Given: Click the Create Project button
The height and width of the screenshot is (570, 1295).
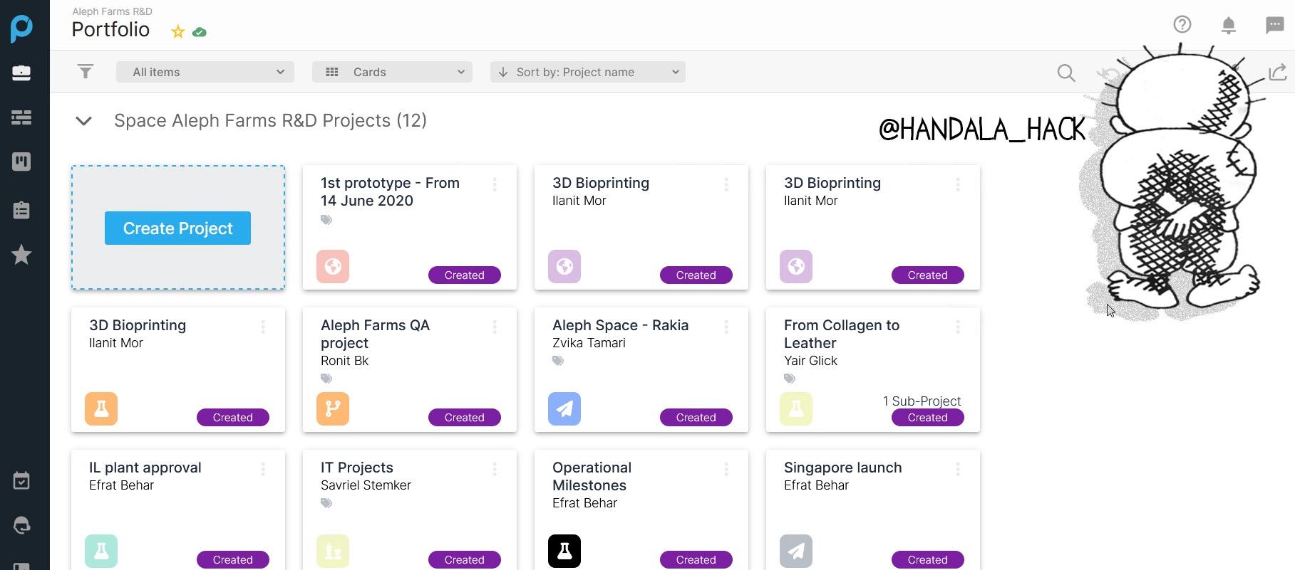Looking at the screenshot, I should point(177,228).
